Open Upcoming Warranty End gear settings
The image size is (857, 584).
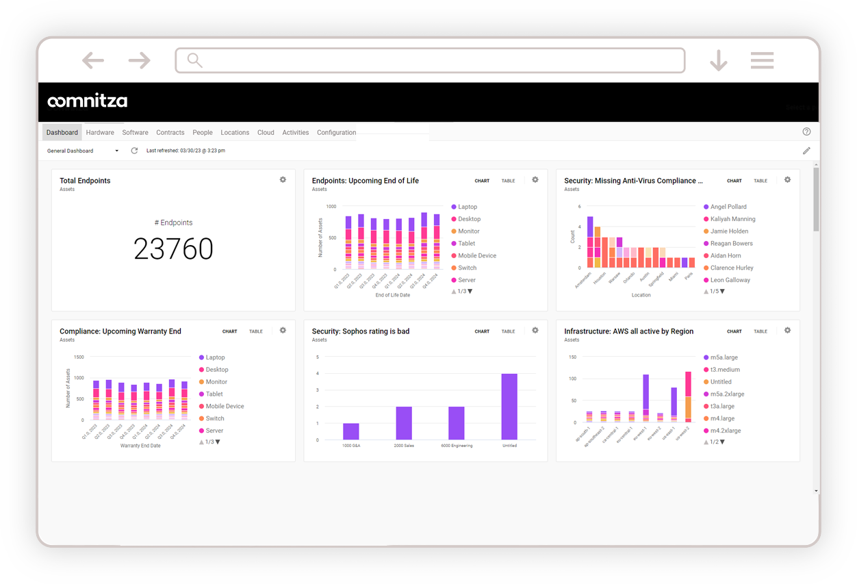283,330
